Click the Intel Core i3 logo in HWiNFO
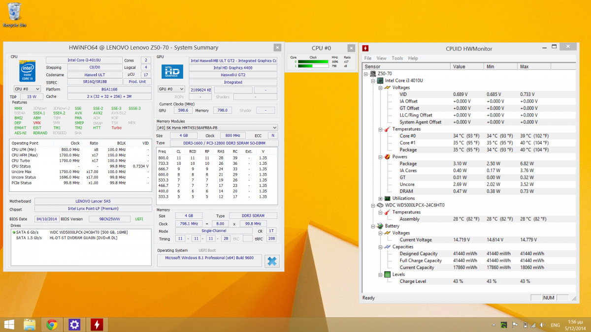591x332 pixels. 27,71
